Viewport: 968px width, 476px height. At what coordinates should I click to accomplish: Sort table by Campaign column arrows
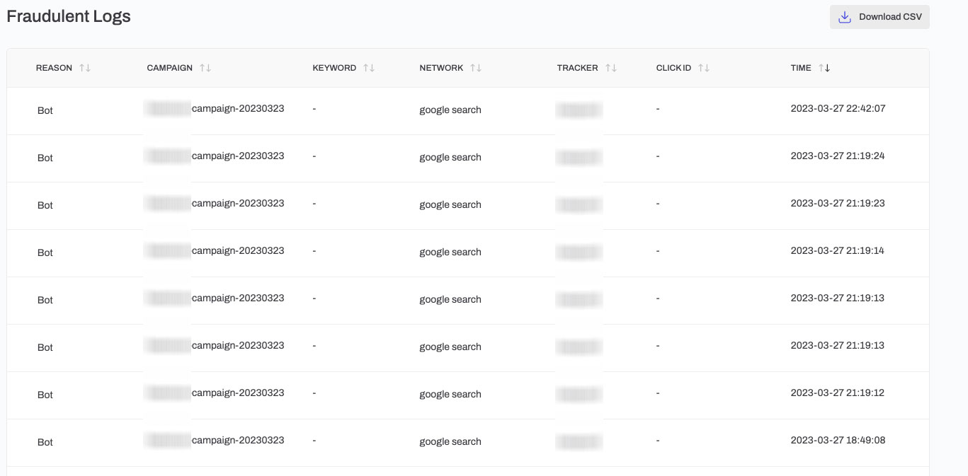[x=205, y=68]
